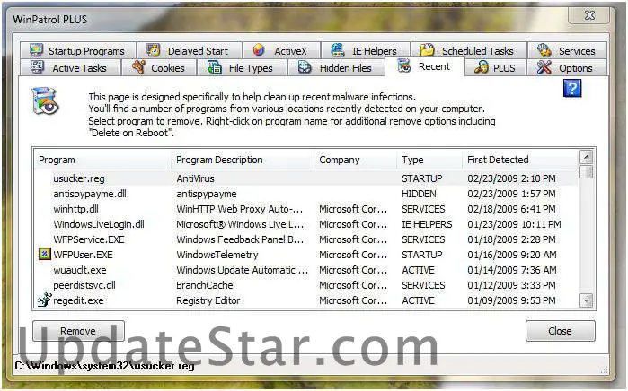Screen dimensions: 628x391
Task: Click the Delayed Start clock icon
Action: point(154,50)
